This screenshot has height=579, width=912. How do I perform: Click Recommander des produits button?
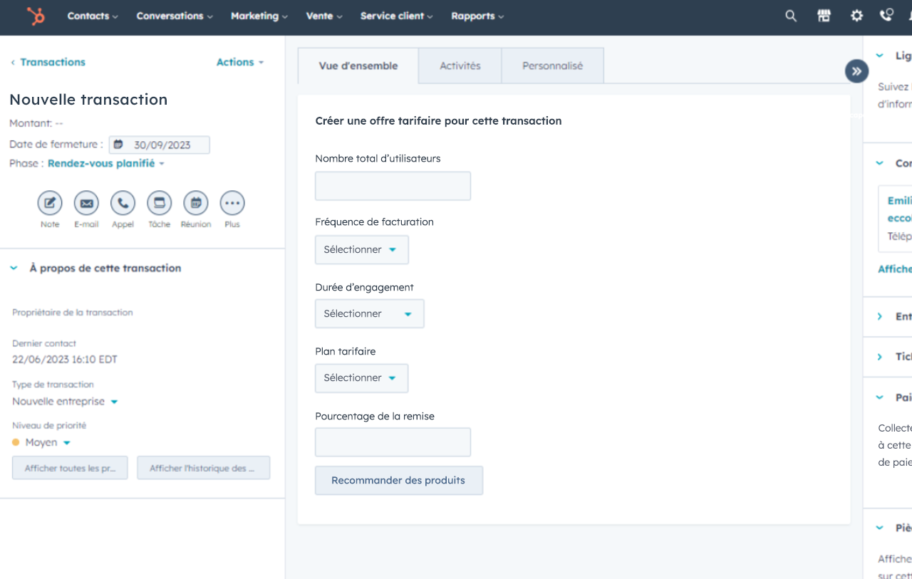click(x=398, y=481)
